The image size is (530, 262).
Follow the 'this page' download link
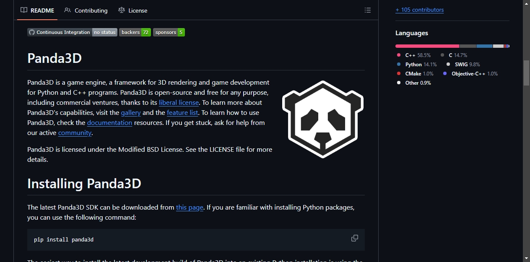click(190, 207)
